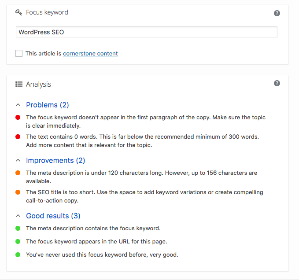Click the Problems (2) heading
The image size is (299, 280).
point(48,105)
